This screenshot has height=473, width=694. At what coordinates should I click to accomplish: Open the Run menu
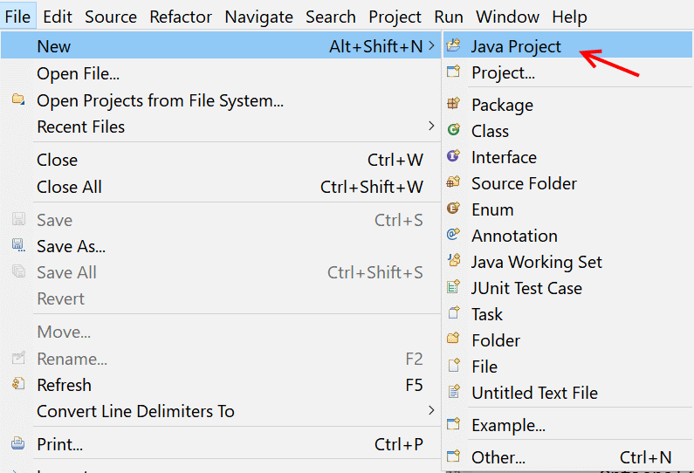[x=449, y=17]
